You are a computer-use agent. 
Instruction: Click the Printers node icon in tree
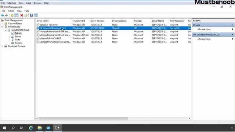[x=12, y=43]
